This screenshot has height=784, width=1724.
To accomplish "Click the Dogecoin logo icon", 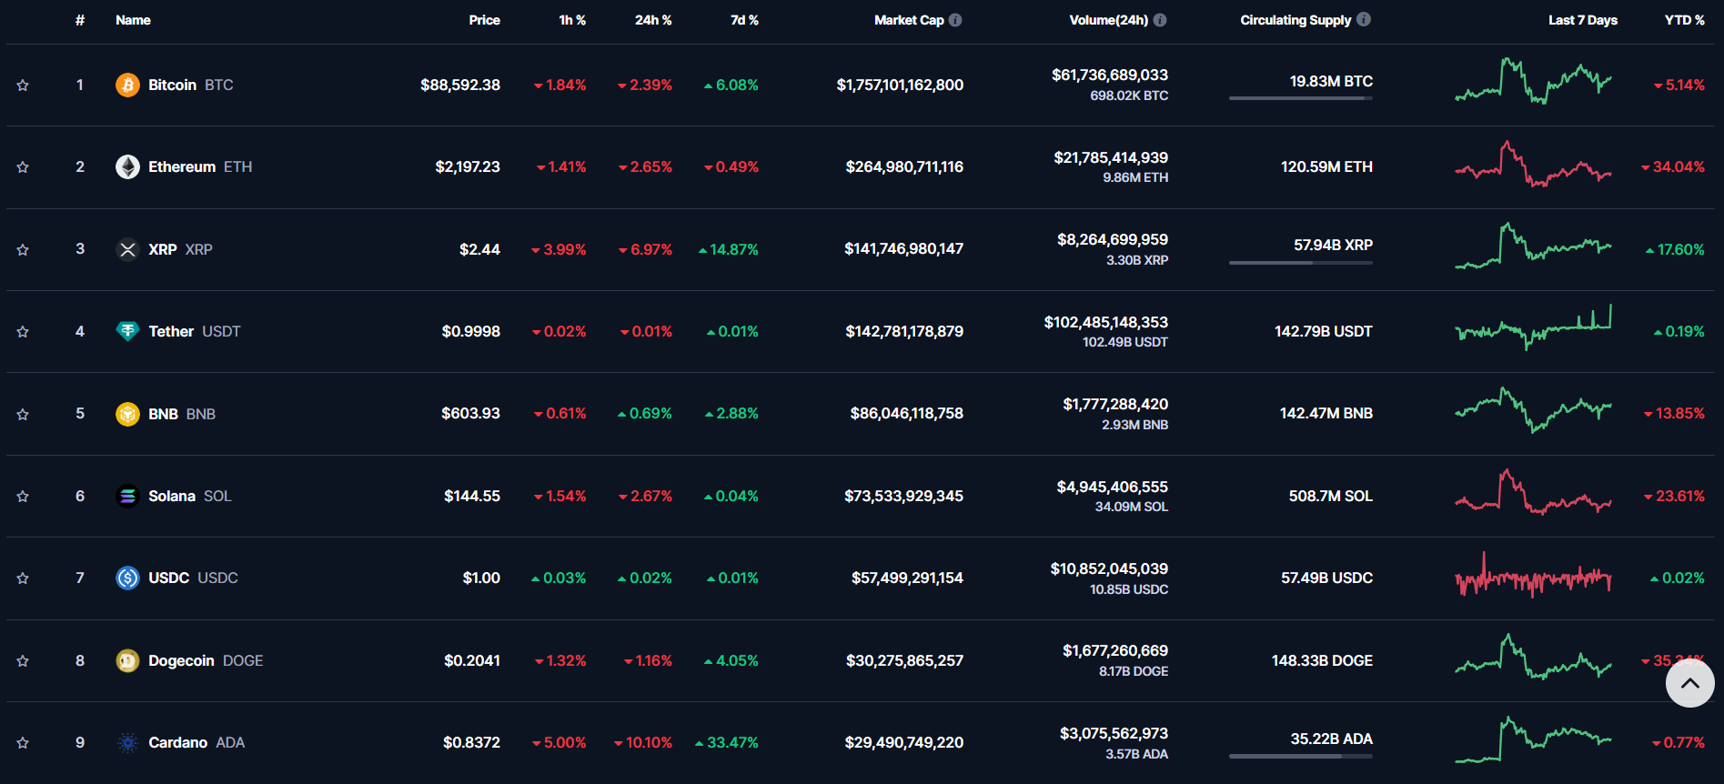I will (x=127, y=660).
